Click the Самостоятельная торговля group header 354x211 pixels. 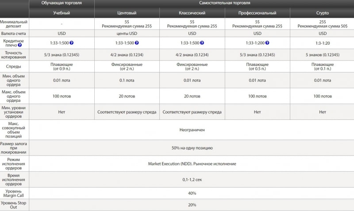point(224,3)
